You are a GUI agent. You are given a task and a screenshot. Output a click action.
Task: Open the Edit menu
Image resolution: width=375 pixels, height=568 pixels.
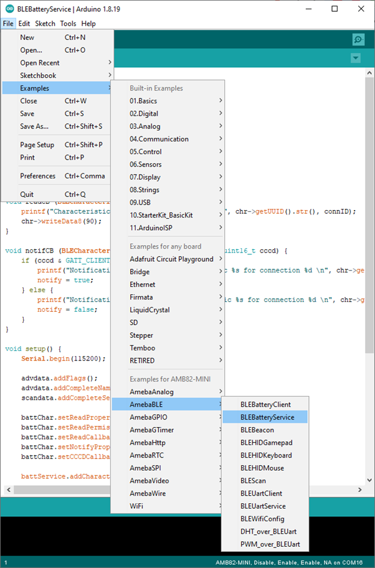[x=24, y=24]
